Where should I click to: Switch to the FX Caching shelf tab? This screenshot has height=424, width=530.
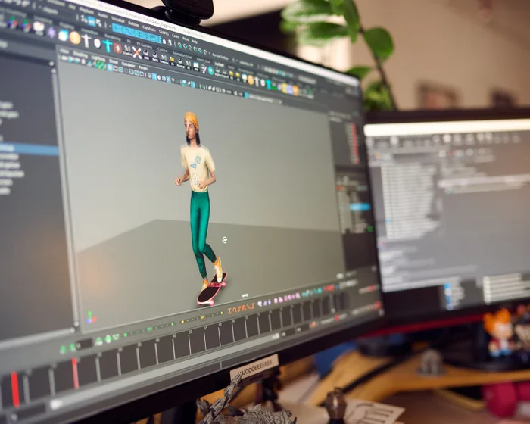pyautogui.click(x=144, y=45)
